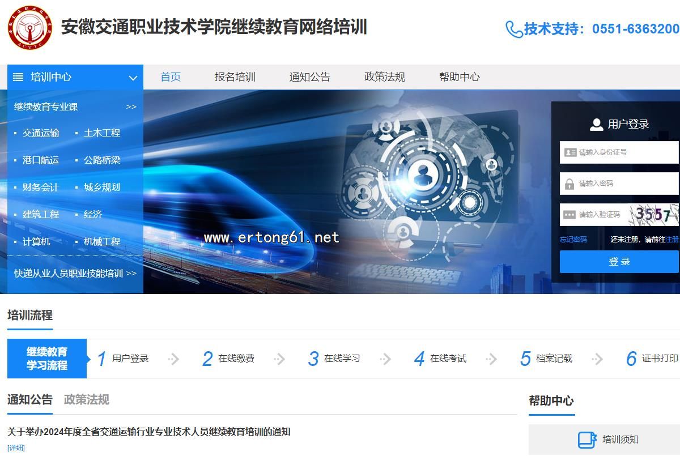Expand 快递从业人员职业技能培训 section

[75, 273]
